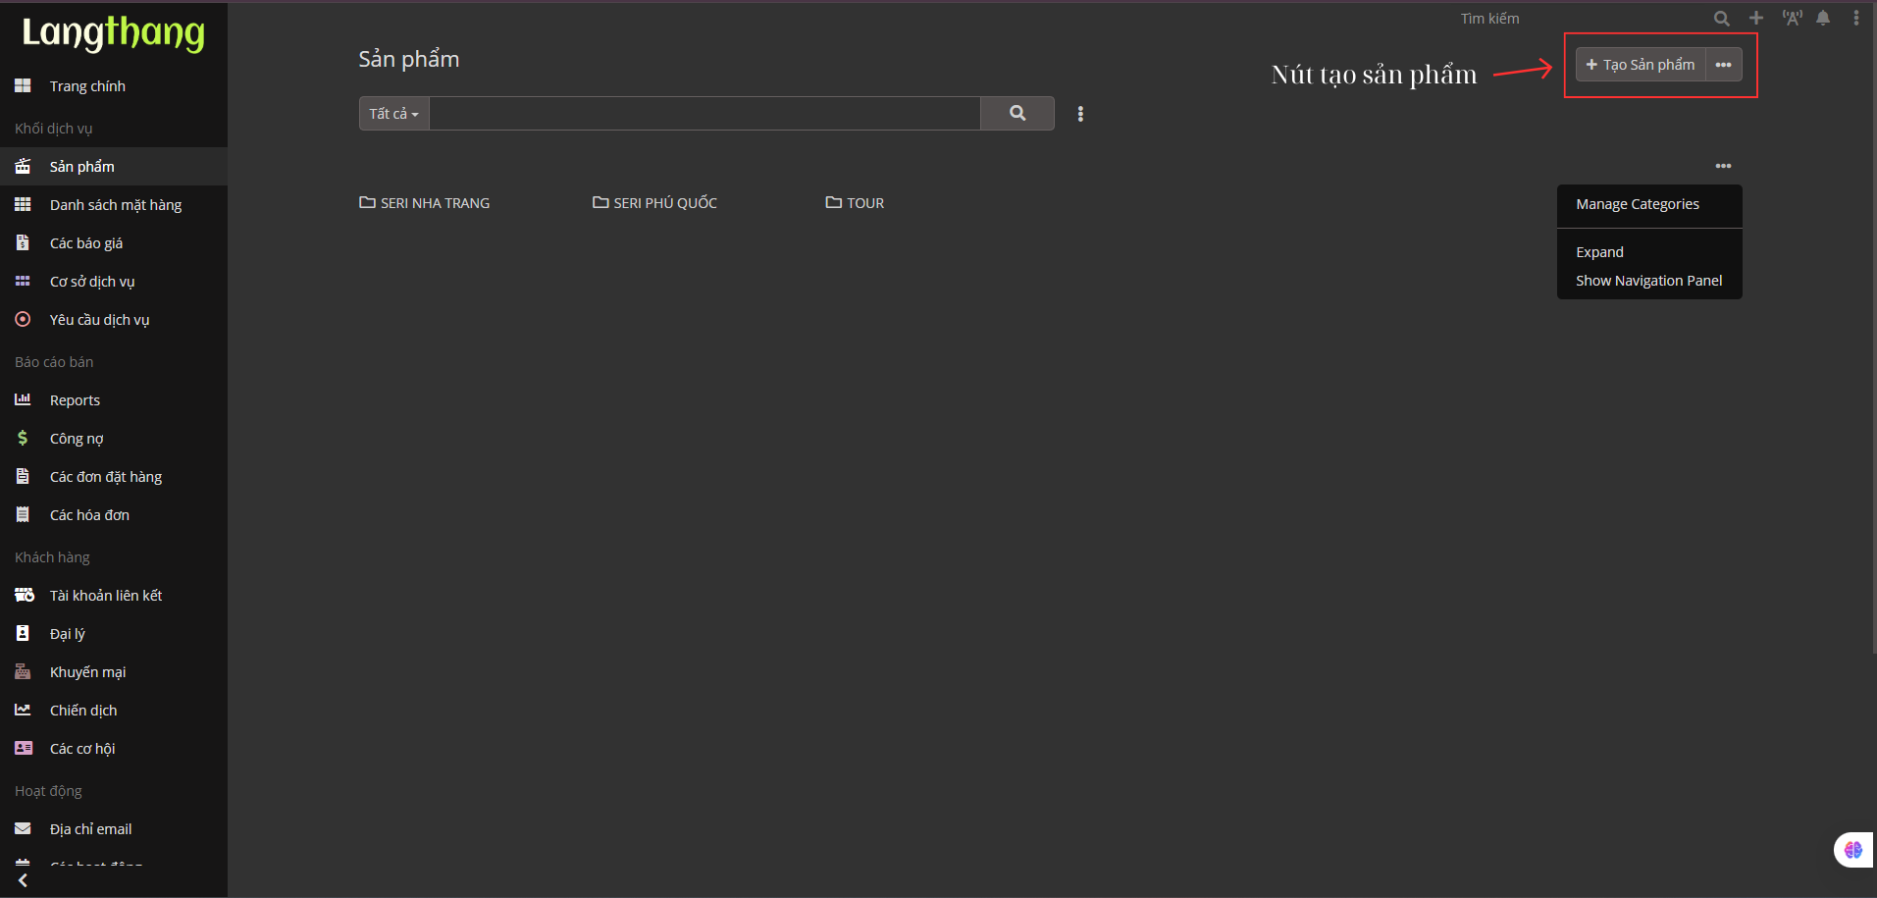This screenshot has width=1877, height=898.
Task: Open the vertical dots menu beside search bar
Action: coord(1080,114)
